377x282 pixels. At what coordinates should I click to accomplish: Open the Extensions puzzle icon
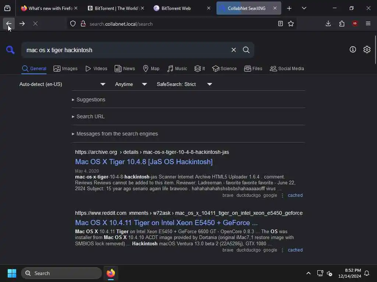click(x=342, y=23)
